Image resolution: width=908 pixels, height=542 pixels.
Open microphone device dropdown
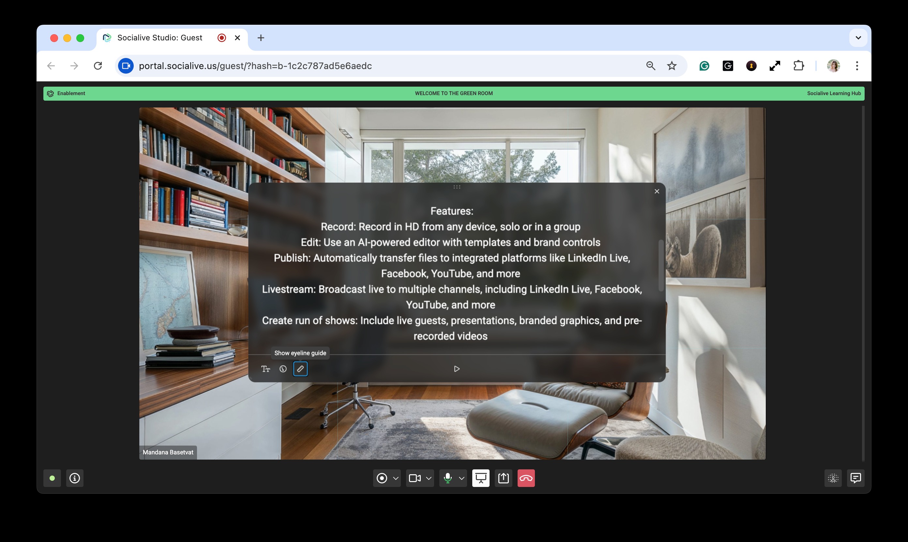click(462, 478)
